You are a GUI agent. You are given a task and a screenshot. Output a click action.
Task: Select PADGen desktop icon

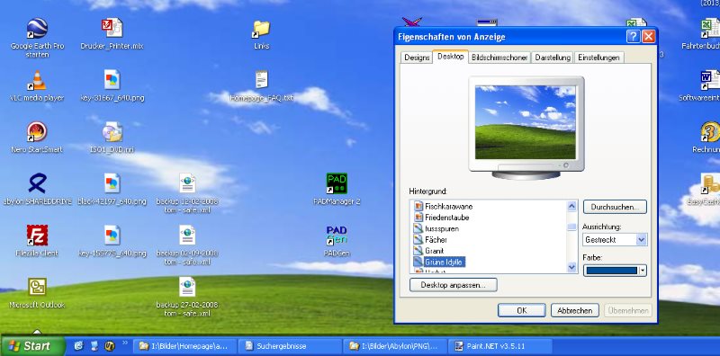click(337, 236)
